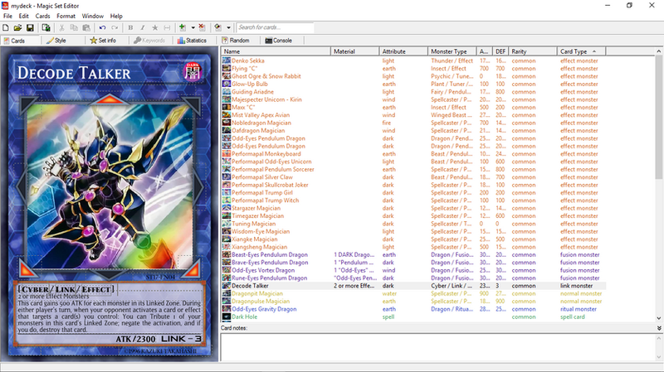Select the Timegazer Magician card
The height and width of the screenshot is (372, 664).
(413, 216)
